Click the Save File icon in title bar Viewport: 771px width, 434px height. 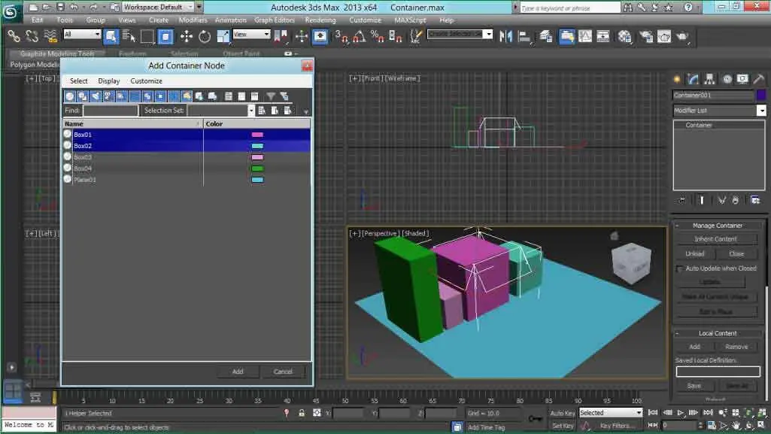tap(60, 7)
